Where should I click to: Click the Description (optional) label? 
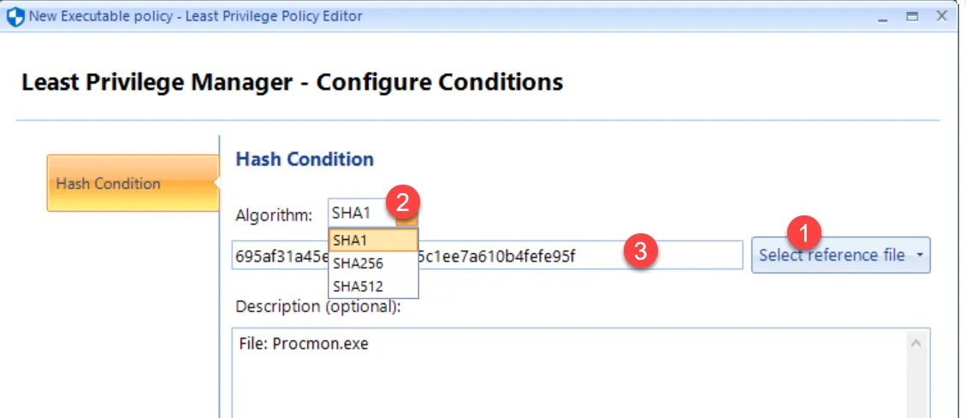click(x=317, y=306)
